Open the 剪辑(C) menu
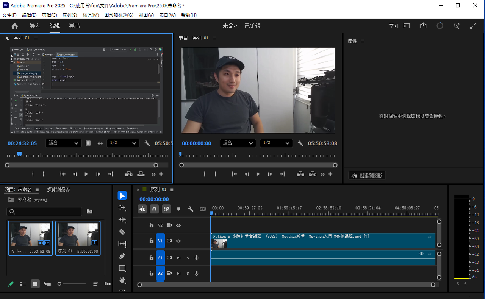 pos(49,15)
